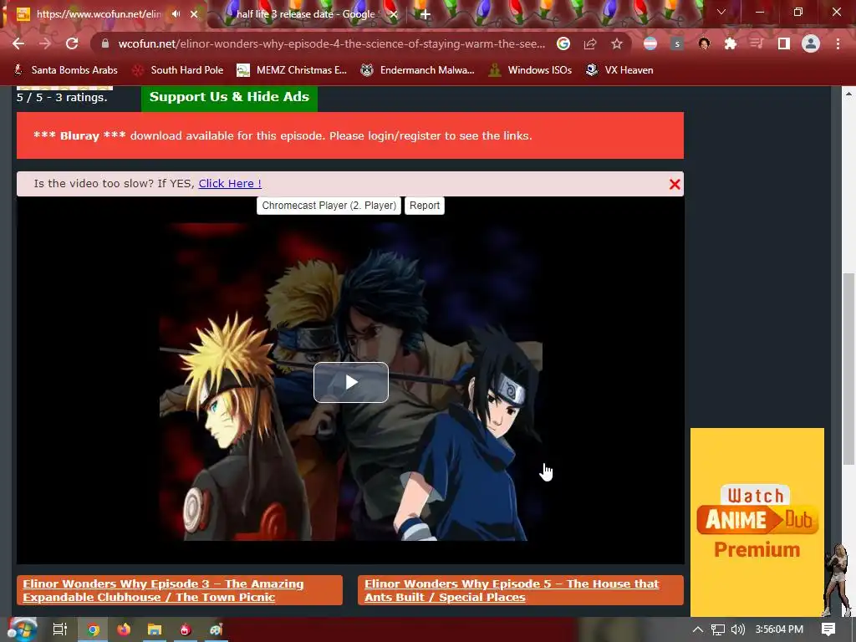The height and width of the screenshot is (642, 856).
Task: Switch to Chromecast Player (2. Player)
Action: click(329, 206)
